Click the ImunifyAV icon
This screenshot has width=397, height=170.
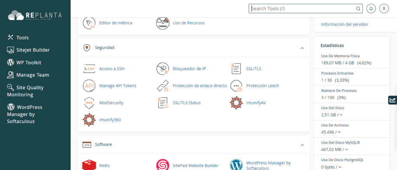click(236, 103)
